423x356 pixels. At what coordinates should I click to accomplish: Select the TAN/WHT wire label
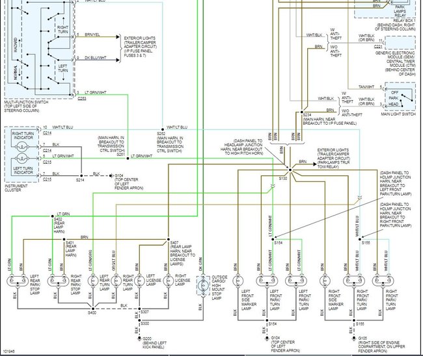point(366,87)
